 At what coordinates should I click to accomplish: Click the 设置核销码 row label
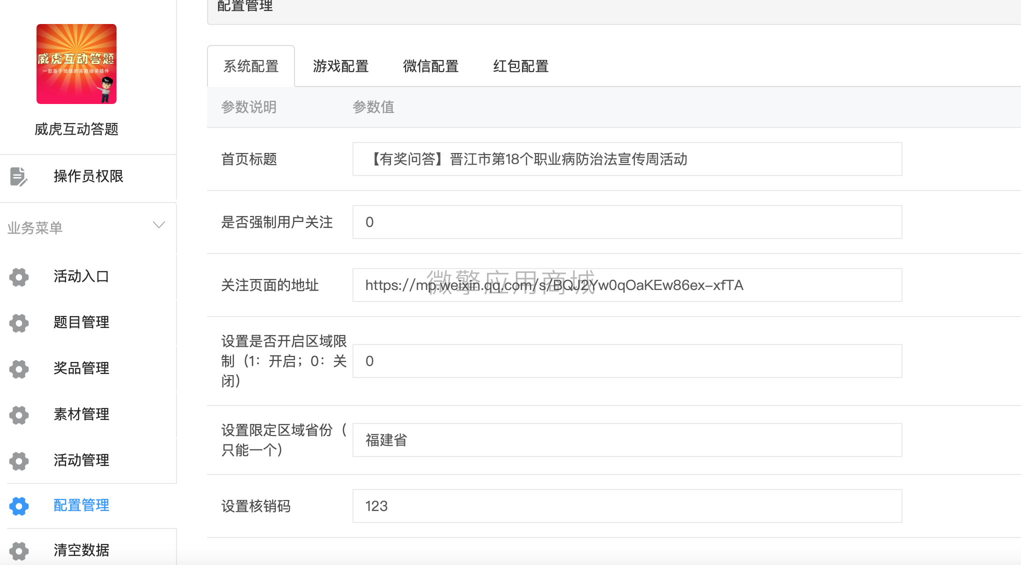coord(256,506)
